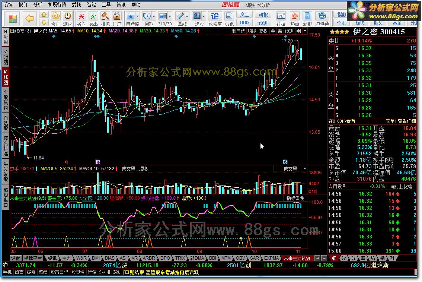Click the 榜 marker on the chart timeline
This screenshot has width=422, height=282.
(x=98, y=162)
